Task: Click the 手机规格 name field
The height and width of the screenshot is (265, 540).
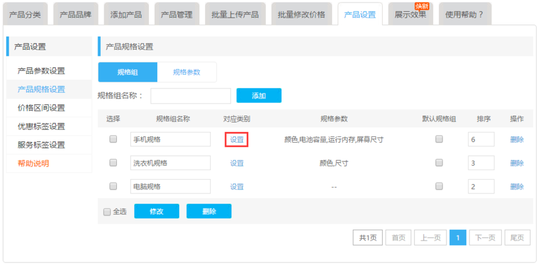Action: click(x=170, y=139)
